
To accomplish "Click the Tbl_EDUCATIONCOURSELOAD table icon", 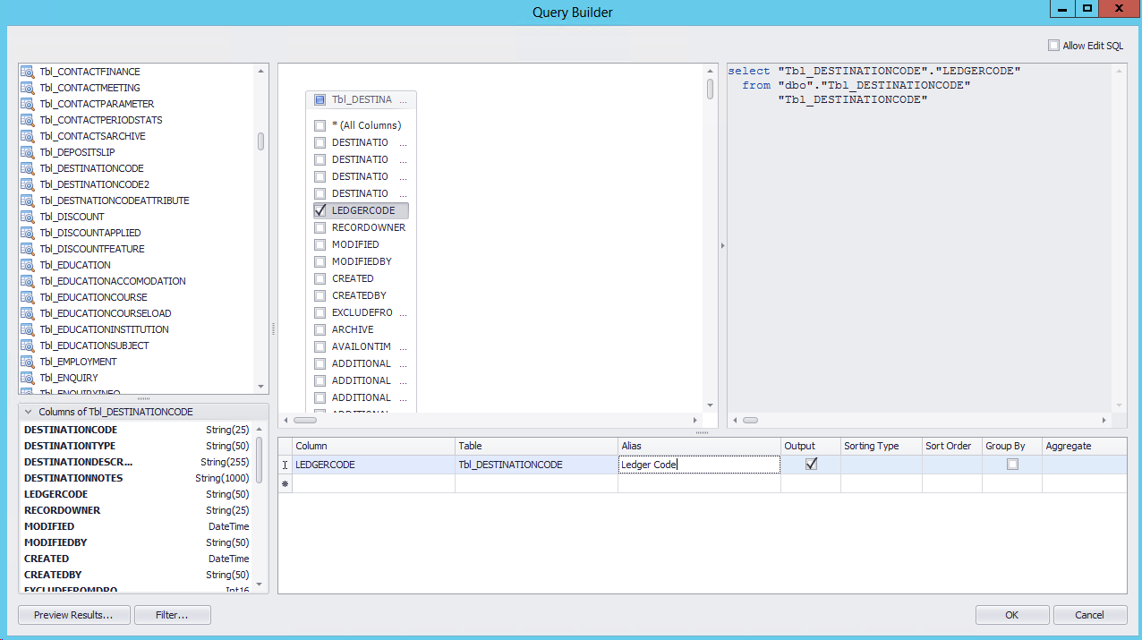I will [x=27, y=313].
